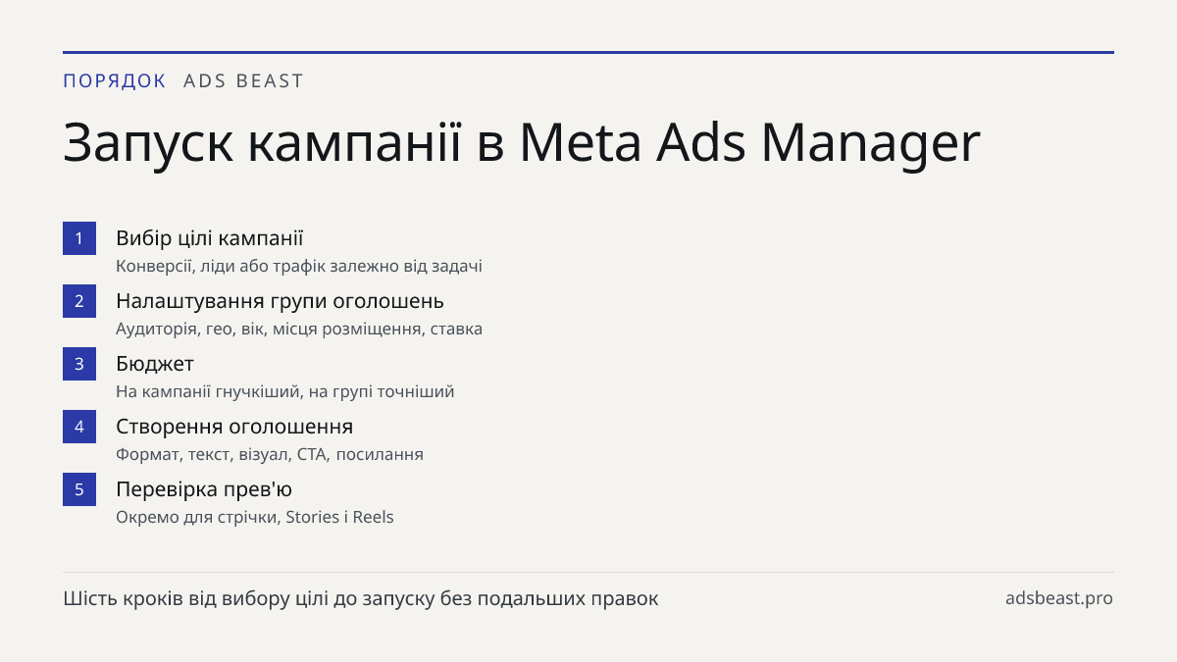Select step 5 'Перевірка прев'ю'
The image size is (1177, 662).
point(204,489)
